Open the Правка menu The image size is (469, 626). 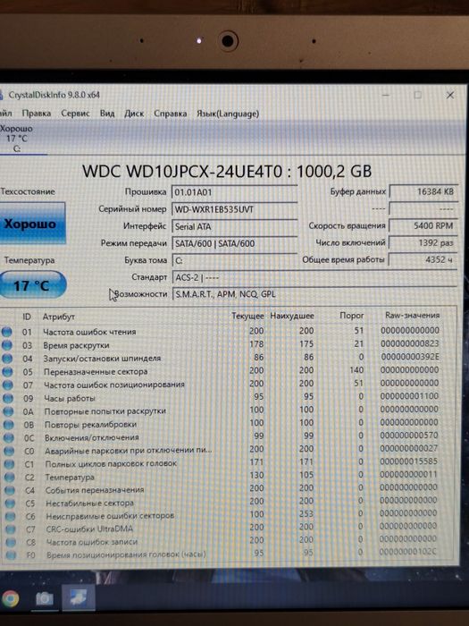(37, 114)
